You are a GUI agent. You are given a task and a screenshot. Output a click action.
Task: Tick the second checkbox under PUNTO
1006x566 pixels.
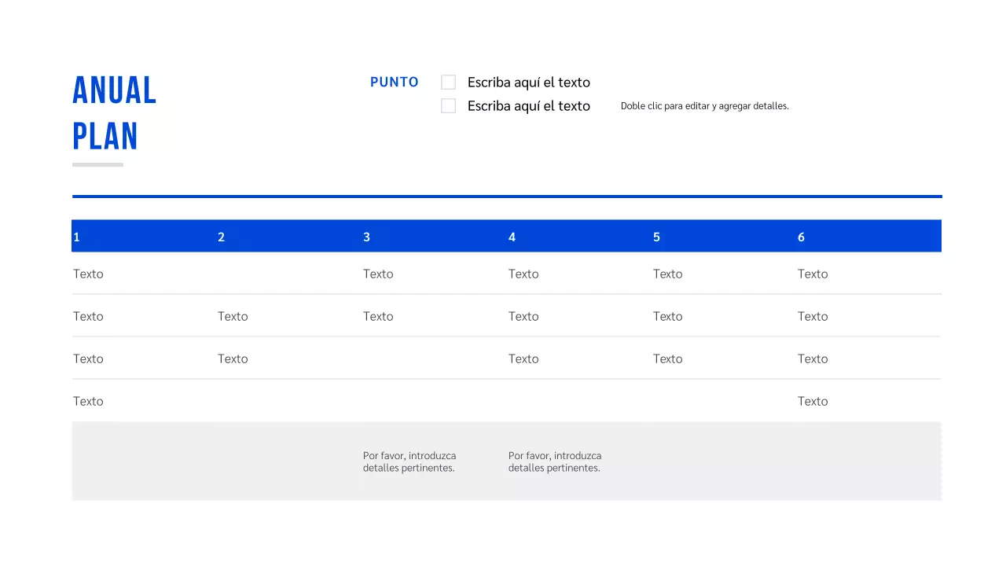click(448, 106)
